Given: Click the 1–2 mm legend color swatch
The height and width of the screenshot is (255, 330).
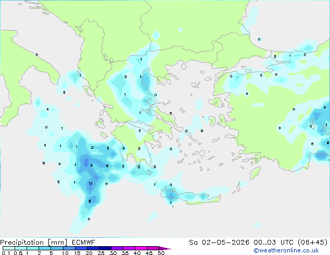Looking at the screenshot, I should (33, 248).
